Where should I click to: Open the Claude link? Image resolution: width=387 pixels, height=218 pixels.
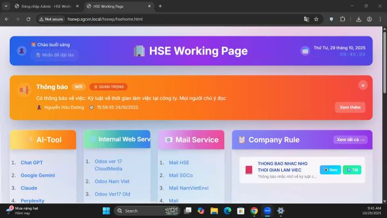[29, 188]
